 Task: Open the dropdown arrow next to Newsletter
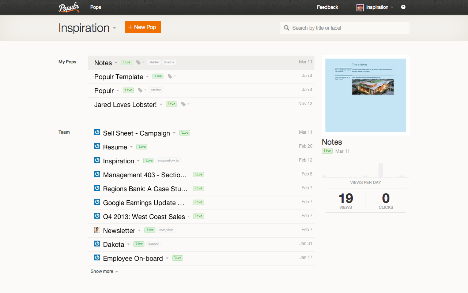point(139,231)
